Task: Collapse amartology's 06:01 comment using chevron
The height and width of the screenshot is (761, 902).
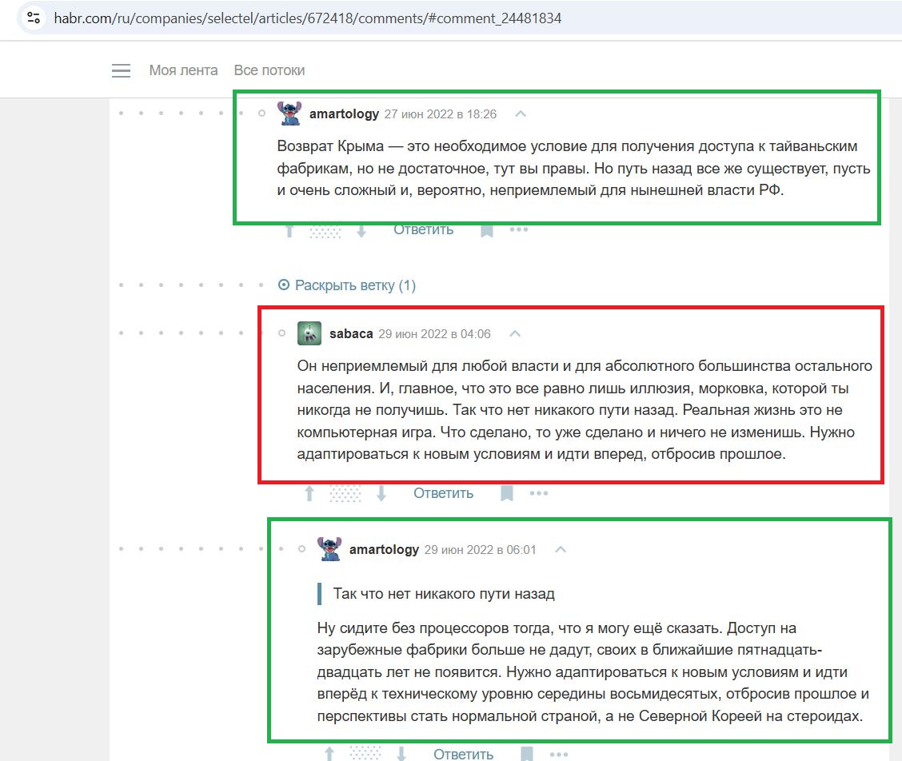Action: 561,549
